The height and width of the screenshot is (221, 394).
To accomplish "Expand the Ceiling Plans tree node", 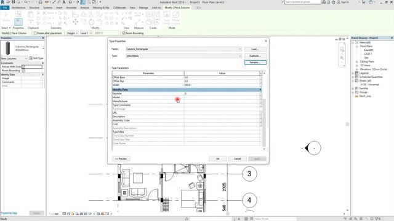I will (x=356, y=61).
